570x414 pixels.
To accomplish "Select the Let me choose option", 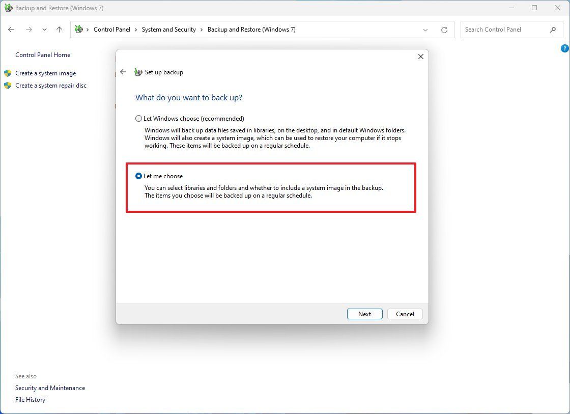I will pyautogui.click(x=138, y=176).
